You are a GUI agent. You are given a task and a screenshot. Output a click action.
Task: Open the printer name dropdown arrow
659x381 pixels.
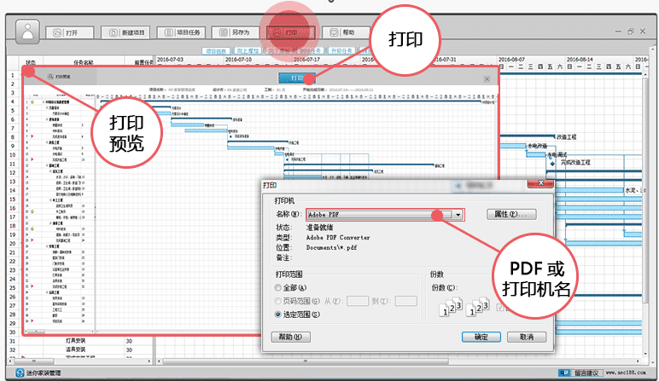pyautogui.click(x=458, y=215)
